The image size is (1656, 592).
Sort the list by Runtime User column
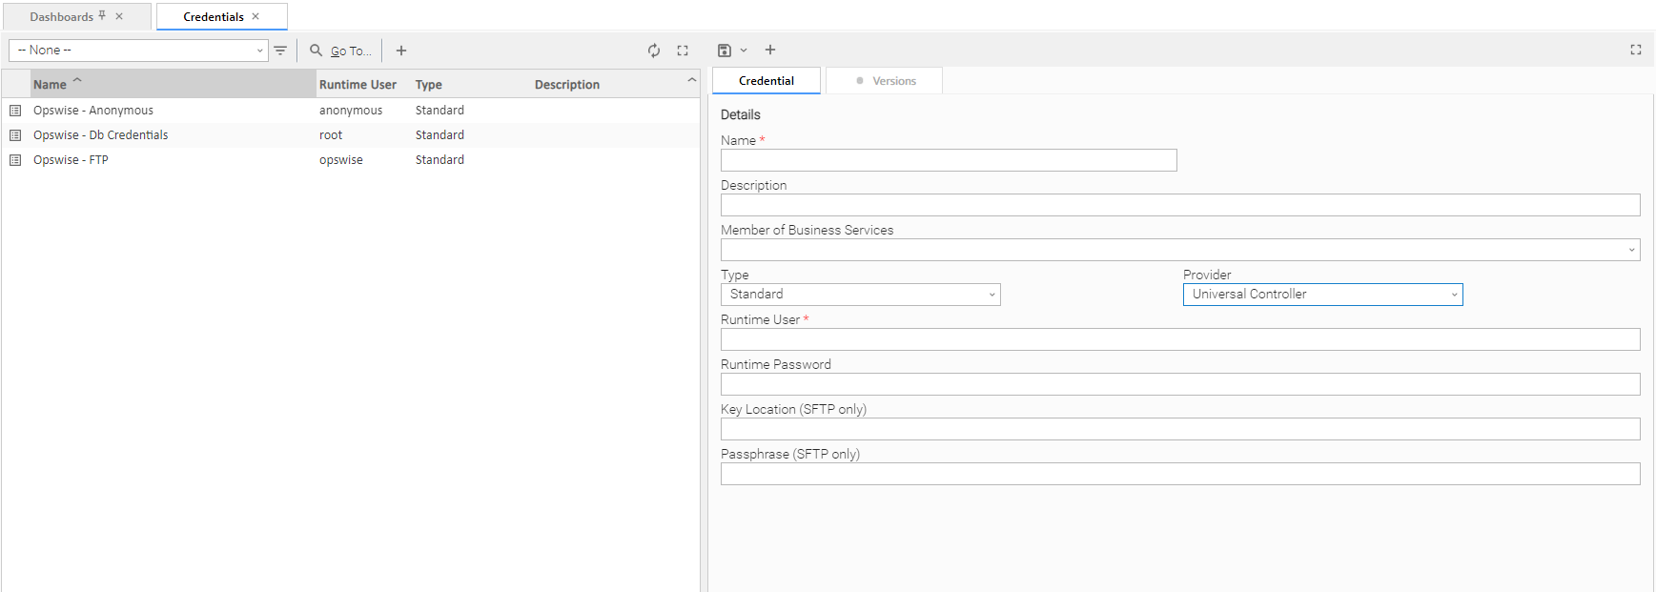point(358,85)
